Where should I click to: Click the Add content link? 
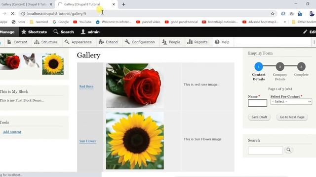click(x=12, y=132)
